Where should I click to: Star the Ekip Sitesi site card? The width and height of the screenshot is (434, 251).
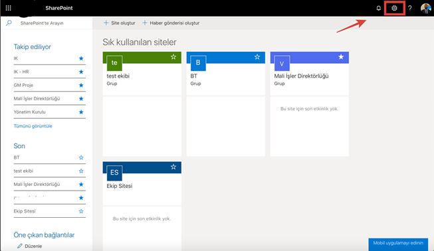point(173,167)
